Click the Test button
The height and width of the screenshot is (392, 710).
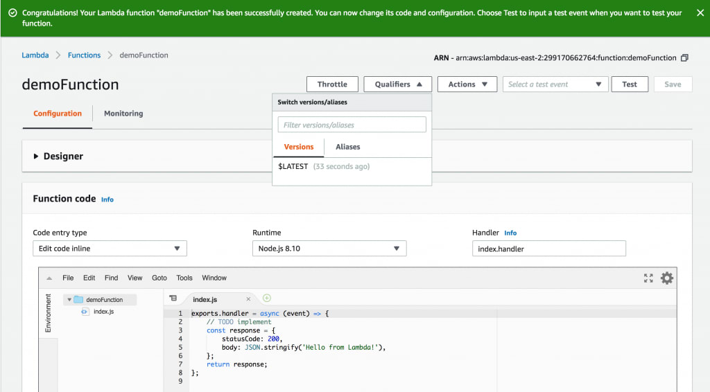tap(630, 84)
